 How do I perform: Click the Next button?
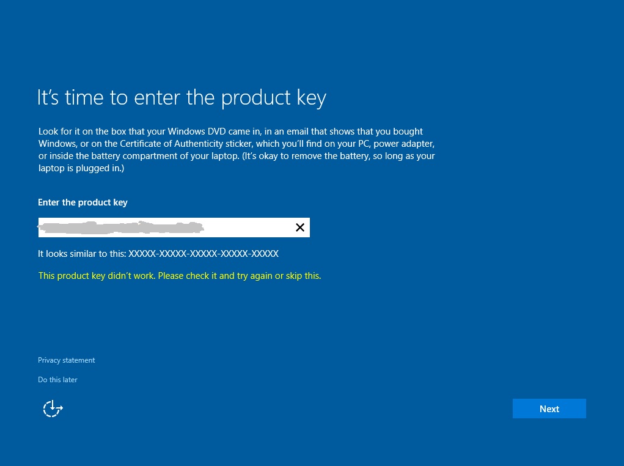(549, 409)
